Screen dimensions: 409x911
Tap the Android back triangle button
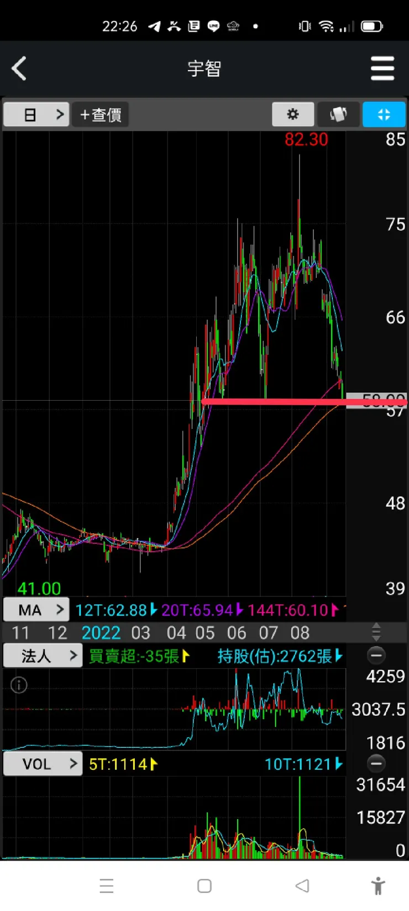(x=302, y=886)
